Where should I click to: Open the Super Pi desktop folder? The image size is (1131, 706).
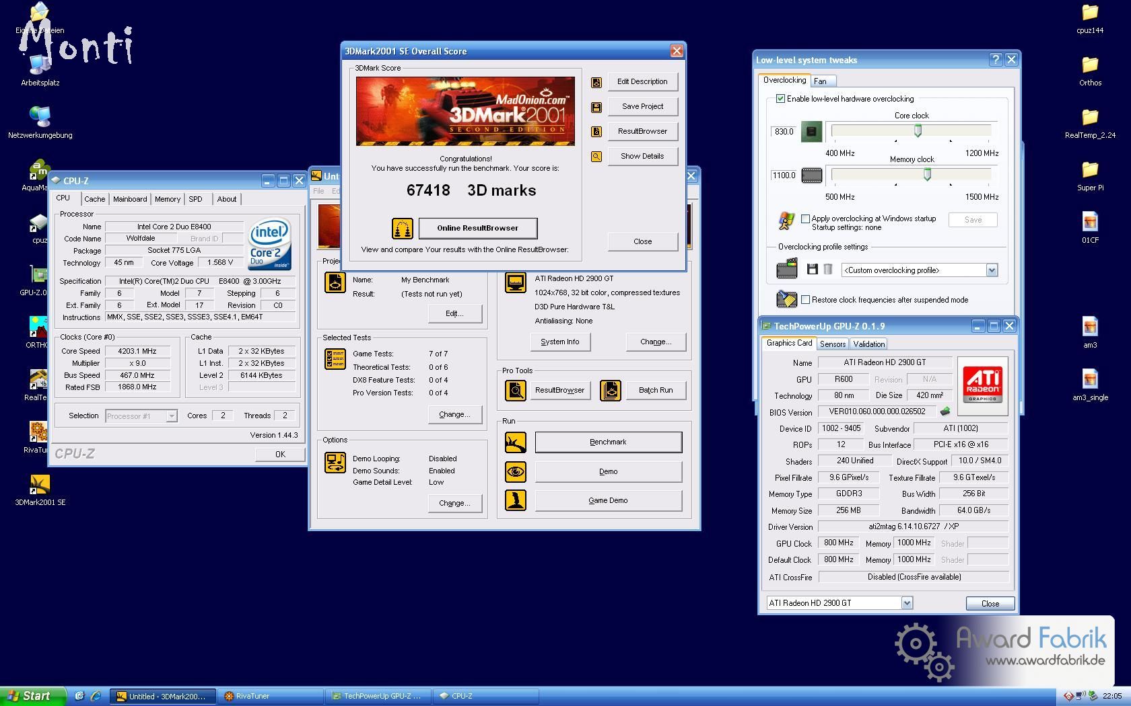coord(1090,176)
